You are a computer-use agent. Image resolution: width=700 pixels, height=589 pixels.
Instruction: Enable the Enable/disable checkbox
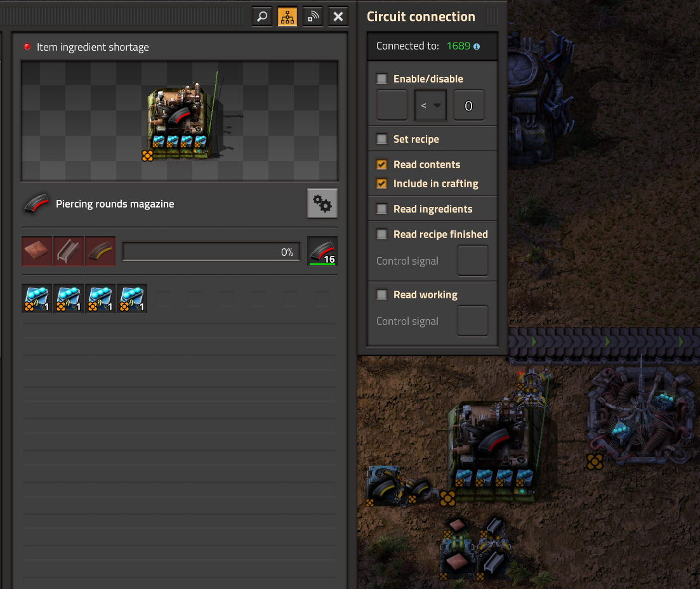coord(381,79)
